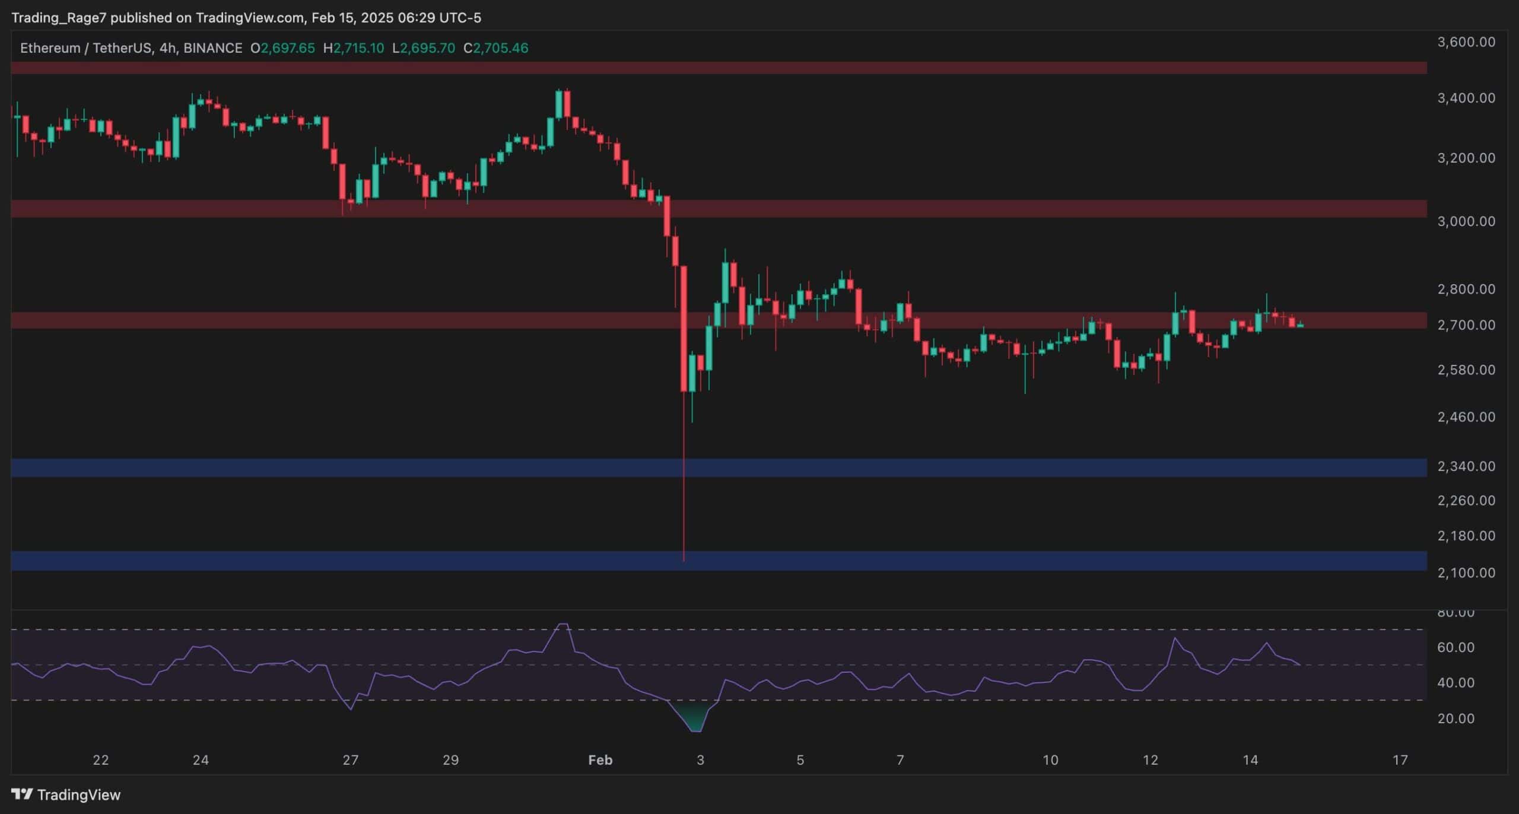The height and width of the screenshot is (814, 1519).
Task: Toggle the O2,697.65 open price value
Action: coord(284,49)
